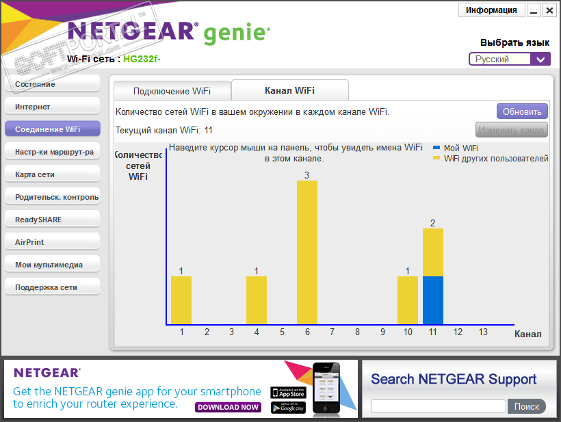Click the blue Мой WiFi legend swatch

click(x=436, y=147)
